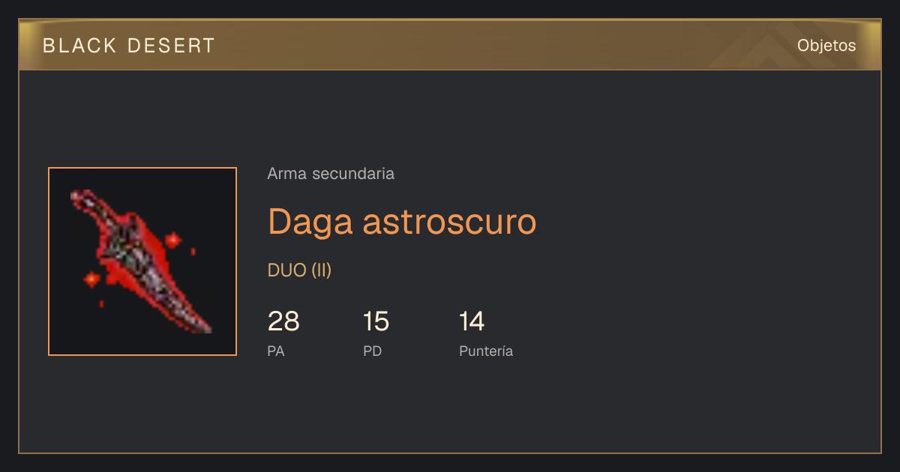The width and height of the screenshot is (900, 472).
Task: Click the PA value 28
Action: pos(283,321)
